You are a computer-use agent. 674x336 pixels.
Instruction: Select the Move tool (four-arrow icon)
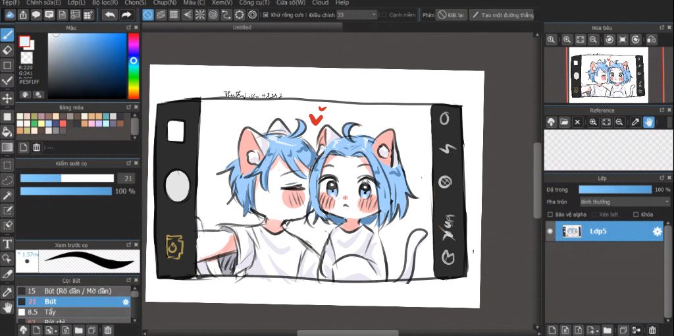(x=7, y=99)
